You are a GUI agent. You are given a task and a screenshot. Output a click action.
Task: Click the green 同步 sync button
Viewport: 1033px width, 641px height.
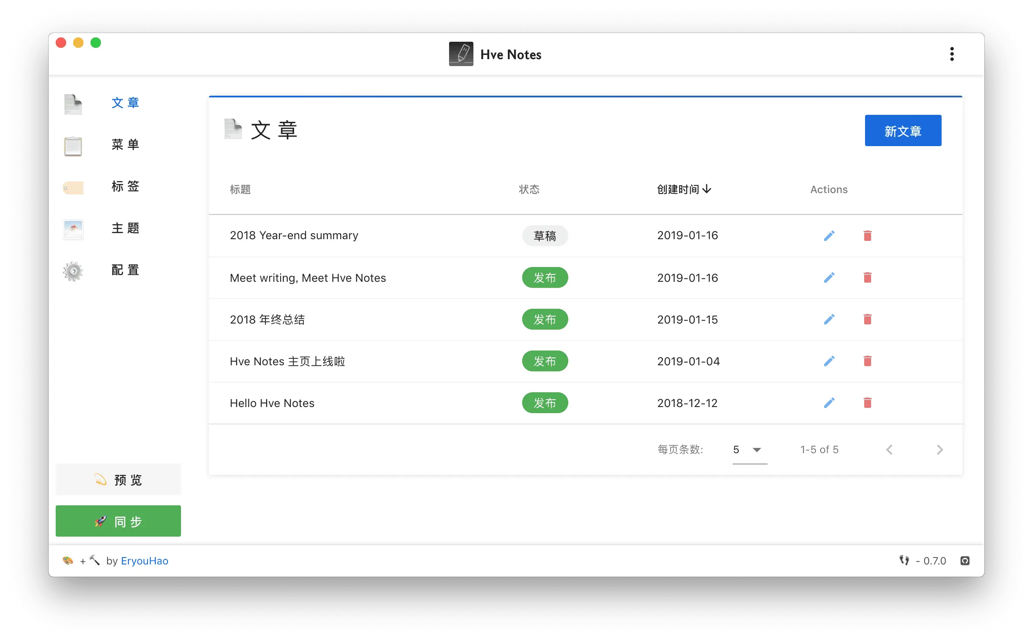(118, 521)
